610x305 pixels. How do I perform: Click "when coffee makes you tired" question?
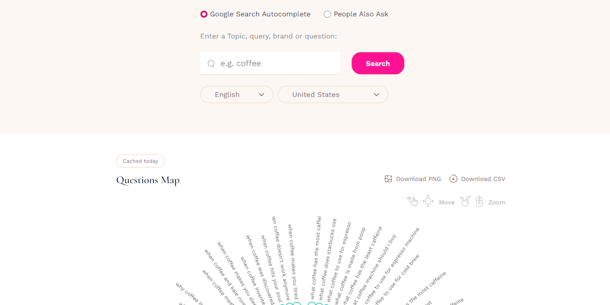click(x=293, y=260)
